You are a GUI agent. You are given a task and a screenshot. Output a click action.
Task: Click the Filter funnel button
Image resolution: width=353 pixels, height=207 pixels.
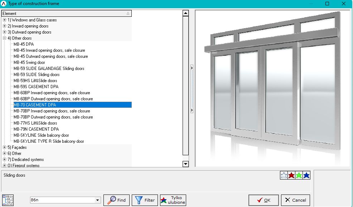pos(145,200)
